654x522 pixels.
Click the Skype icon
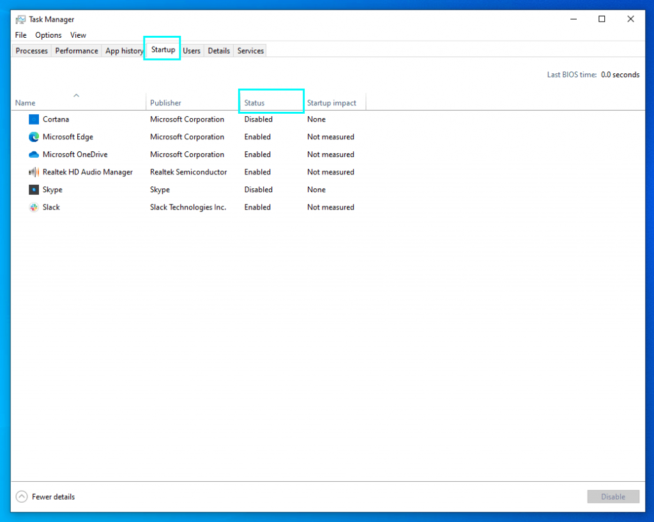point(33,189)
